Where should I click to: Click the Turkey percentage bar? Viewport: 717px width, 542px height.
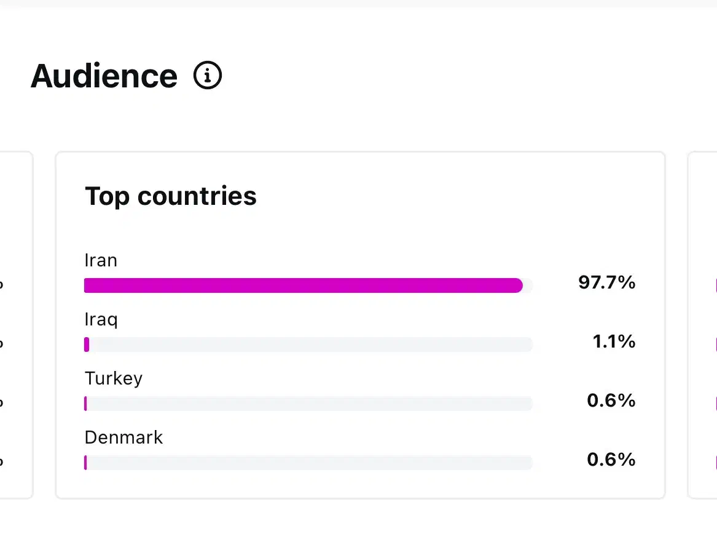(x=308, y=404)
